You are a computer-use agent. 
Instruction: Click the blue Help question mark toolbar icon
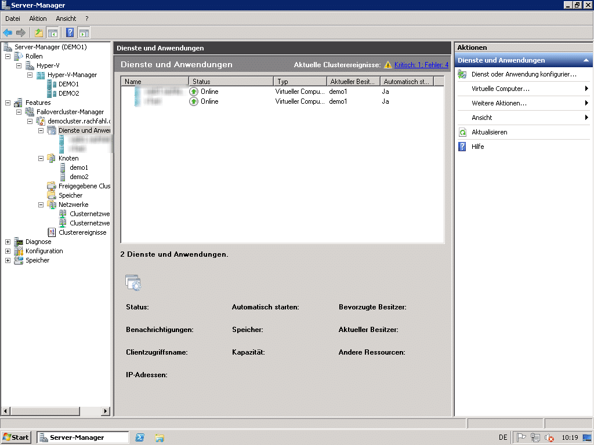70,32
